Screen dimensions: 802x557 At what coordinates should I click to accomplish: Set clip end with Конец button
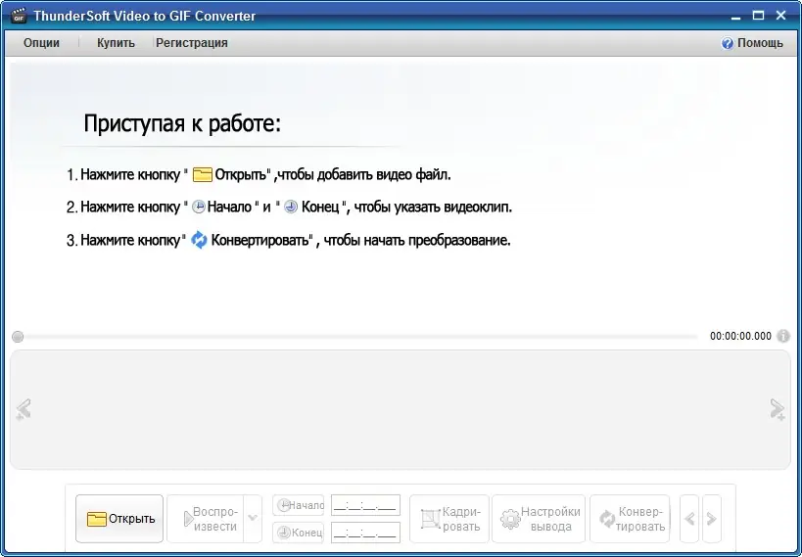pyautogui.click(x=299, y=533)
